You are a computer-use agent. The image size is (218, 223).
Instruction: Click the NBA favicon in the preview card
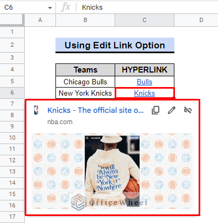point(36,110)
